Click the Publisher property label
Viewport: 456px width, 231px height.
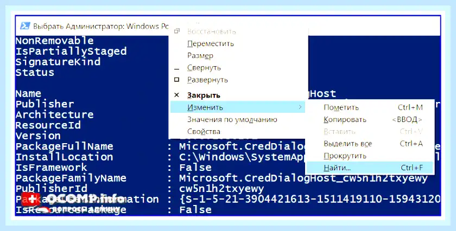coord(45,104)
